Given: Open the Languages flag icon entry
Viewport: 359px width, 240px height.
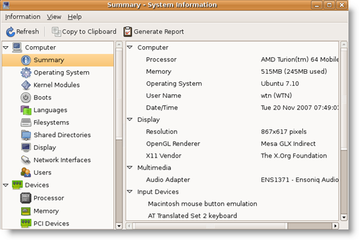Looking at the screenshot, I should click(x=26, y=110).
